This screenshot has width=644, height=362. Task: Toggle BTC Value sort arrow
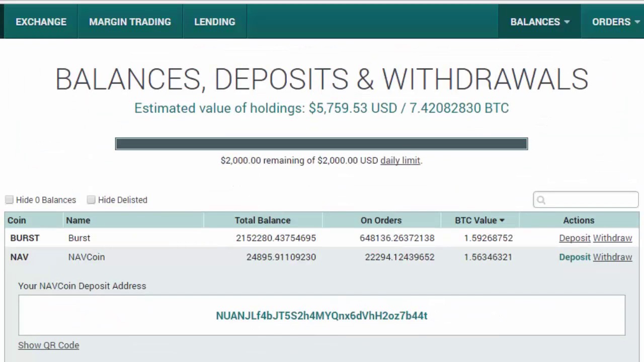pos(502,220)
